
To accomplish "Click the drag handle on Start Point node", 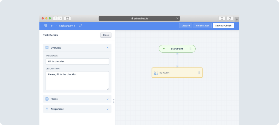I will 190,49.
